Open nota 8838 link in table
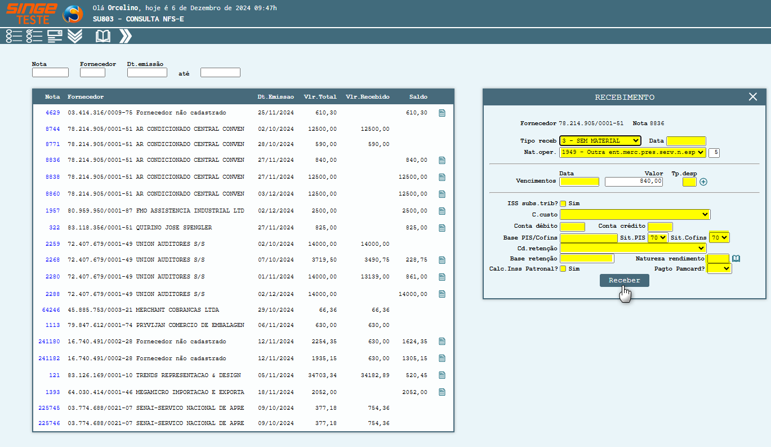 tap(52, 177)
